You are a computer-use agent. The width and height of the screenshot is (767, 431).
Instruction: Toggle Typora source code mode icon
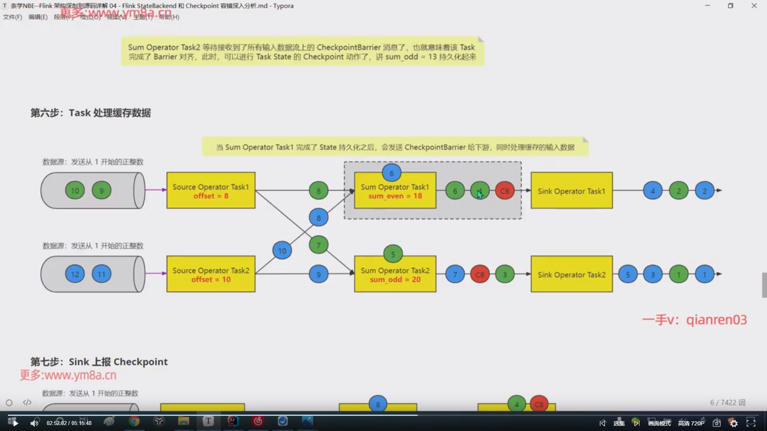coord(27,402)
